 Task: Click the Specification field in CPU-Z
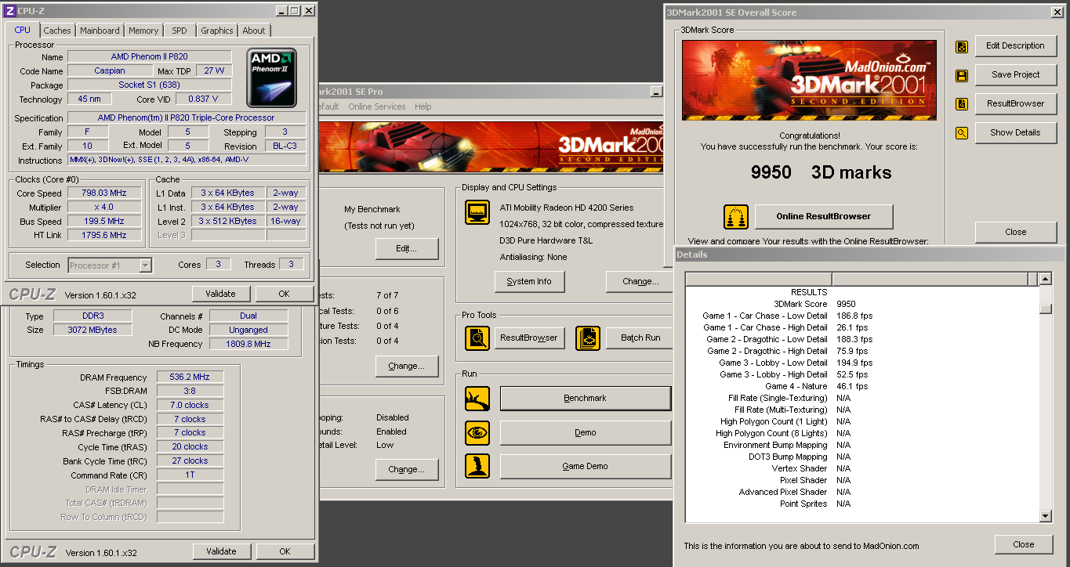(187, 117)
